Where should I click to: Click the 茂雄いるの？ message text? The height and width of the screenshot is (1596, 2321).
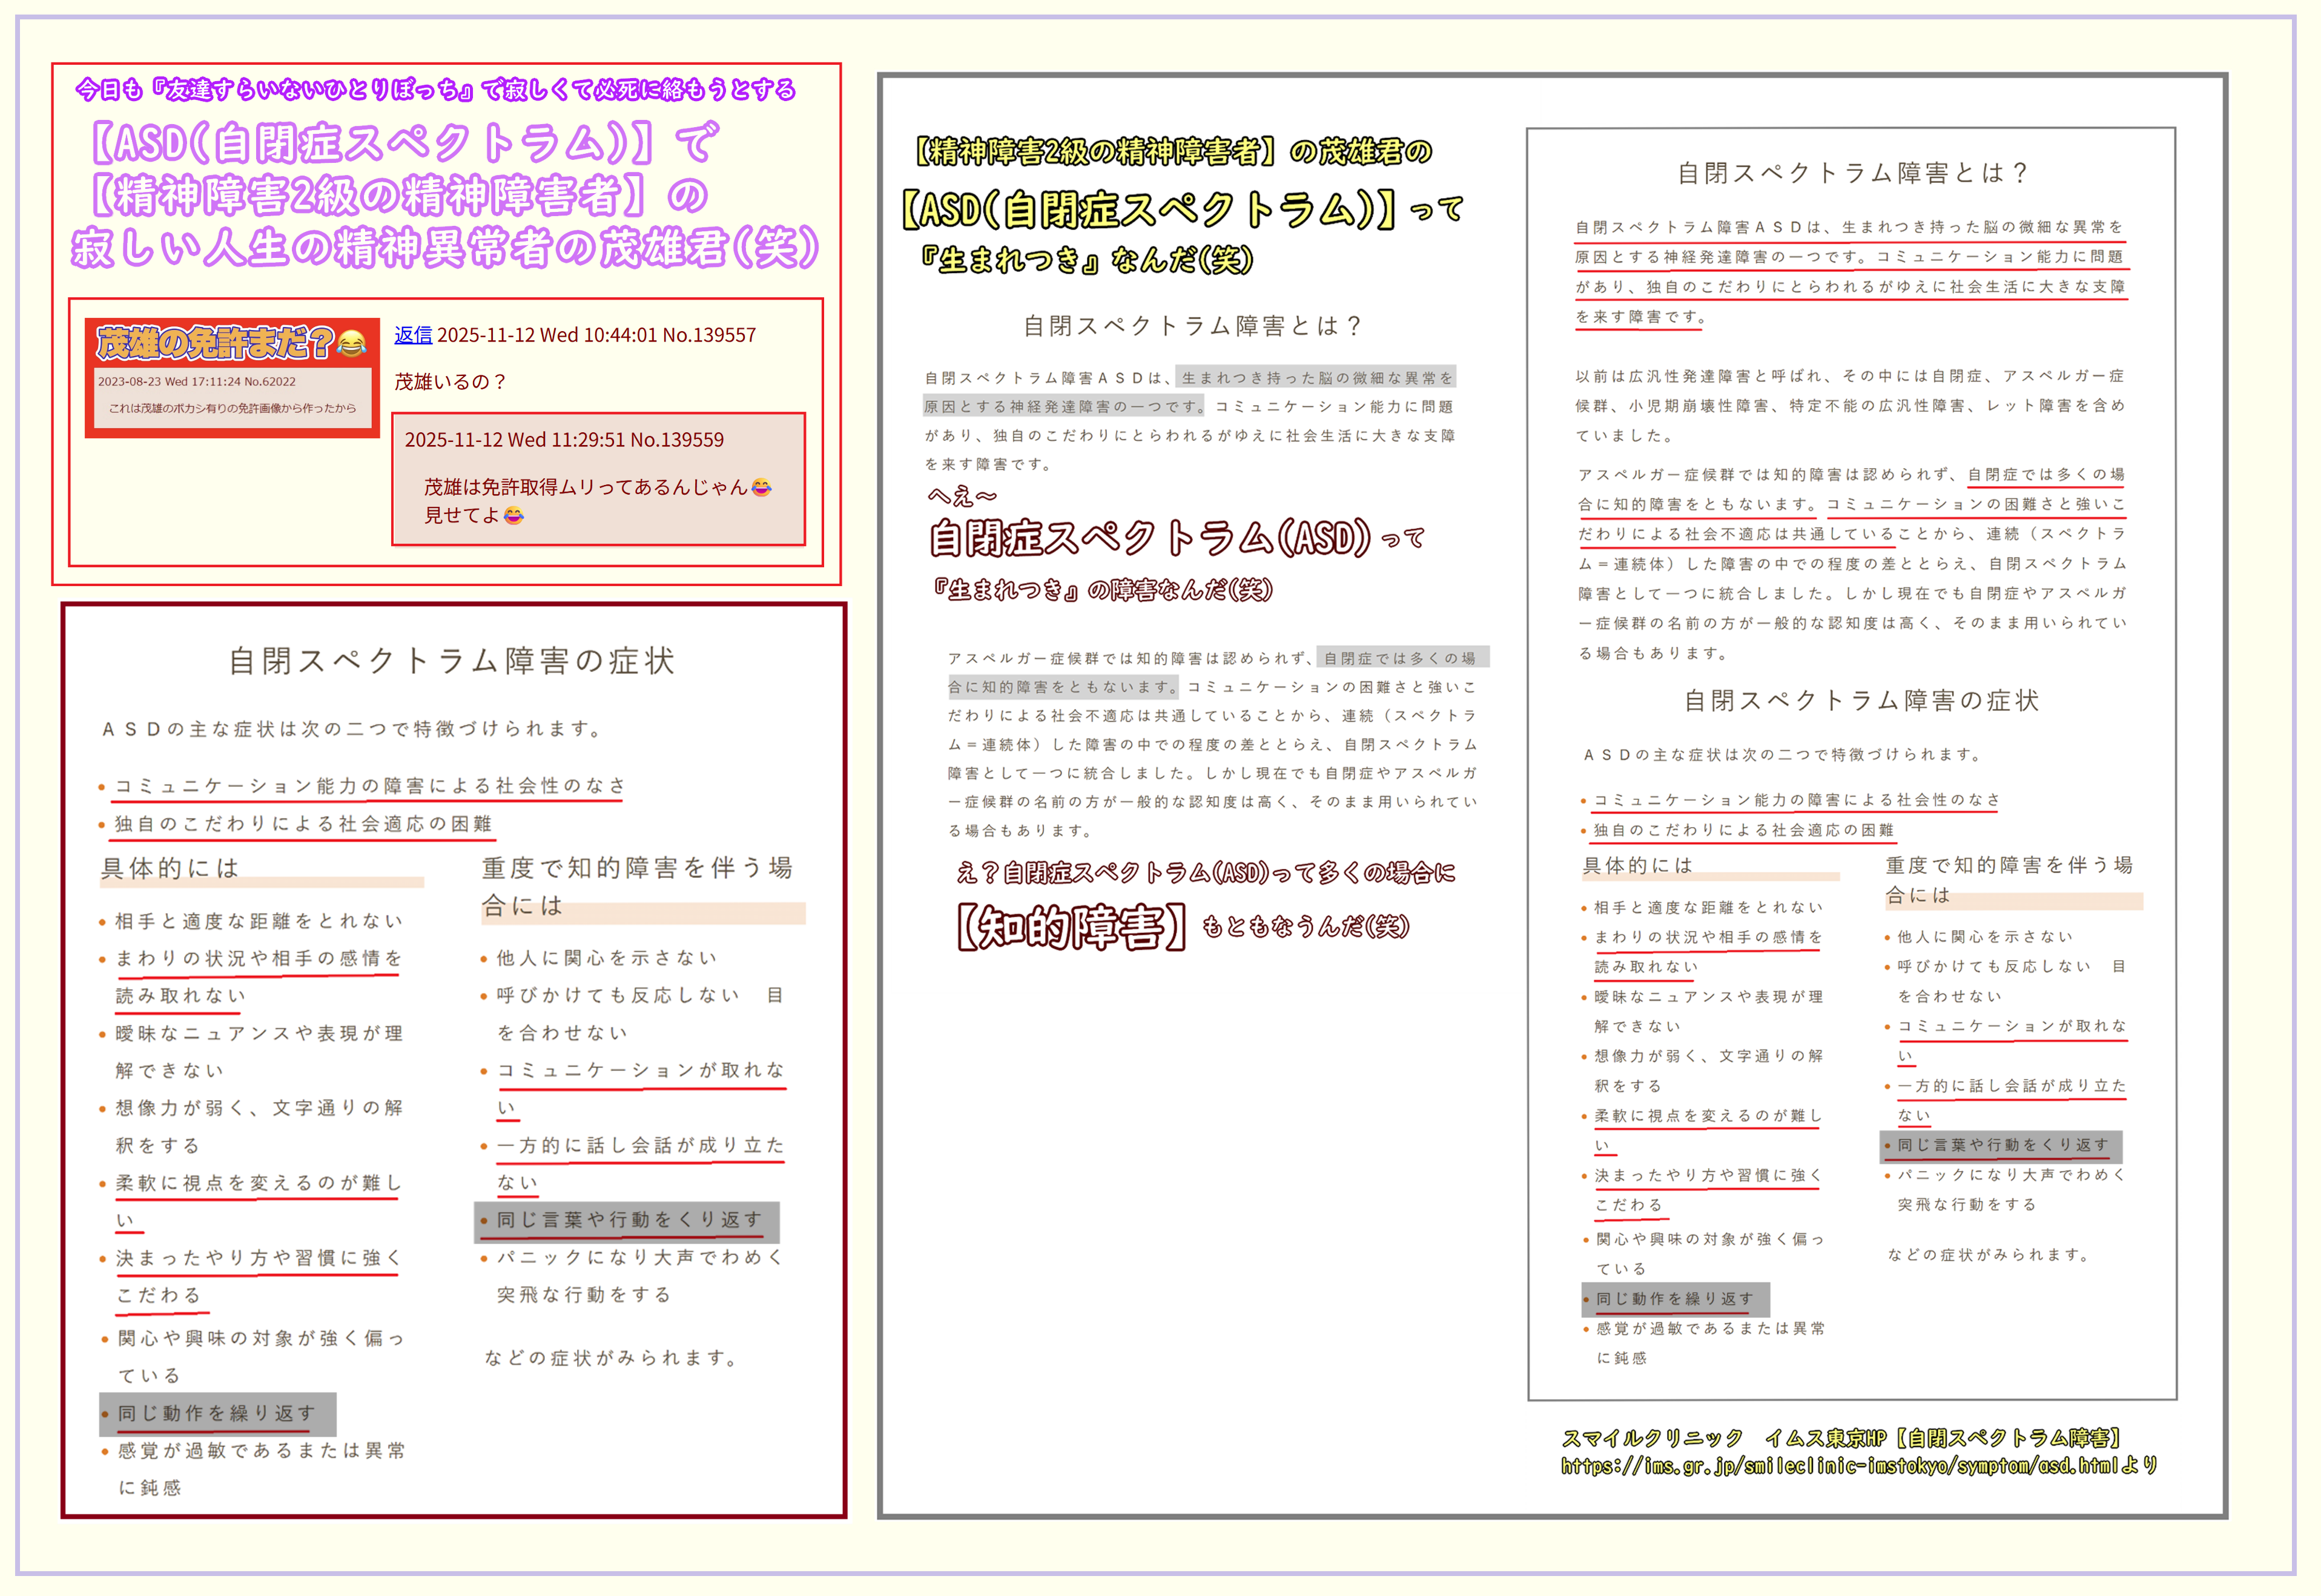point(450,382)
